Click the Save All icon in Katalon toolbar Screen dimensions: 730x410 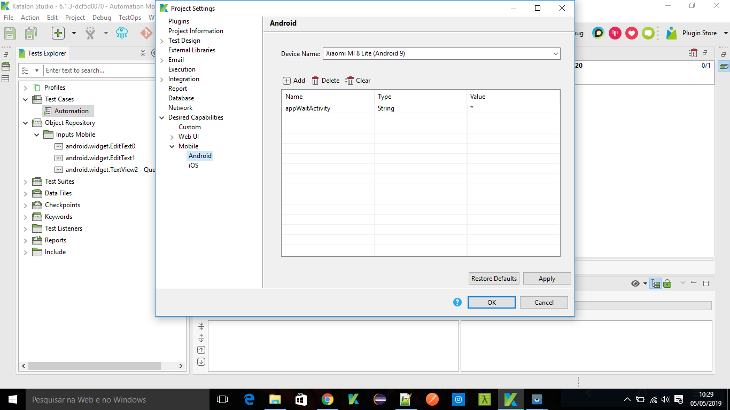[30, 33]
